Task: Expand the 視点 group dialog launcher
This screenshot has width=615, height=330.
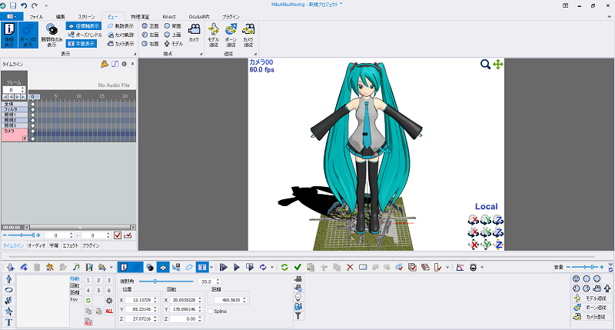Action: click(x=201, y=54)
